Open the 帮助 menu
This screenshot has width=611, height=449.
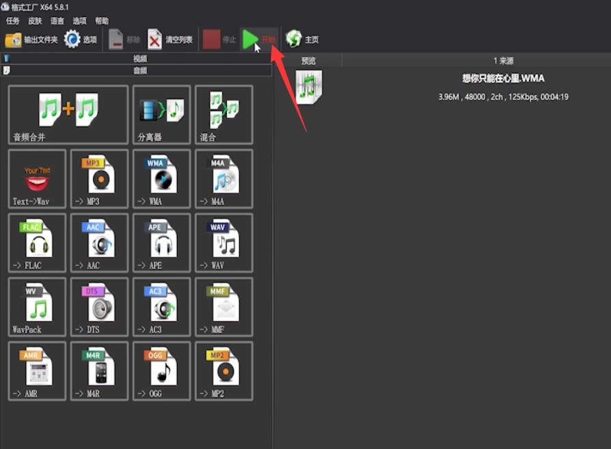coord(102,21)
